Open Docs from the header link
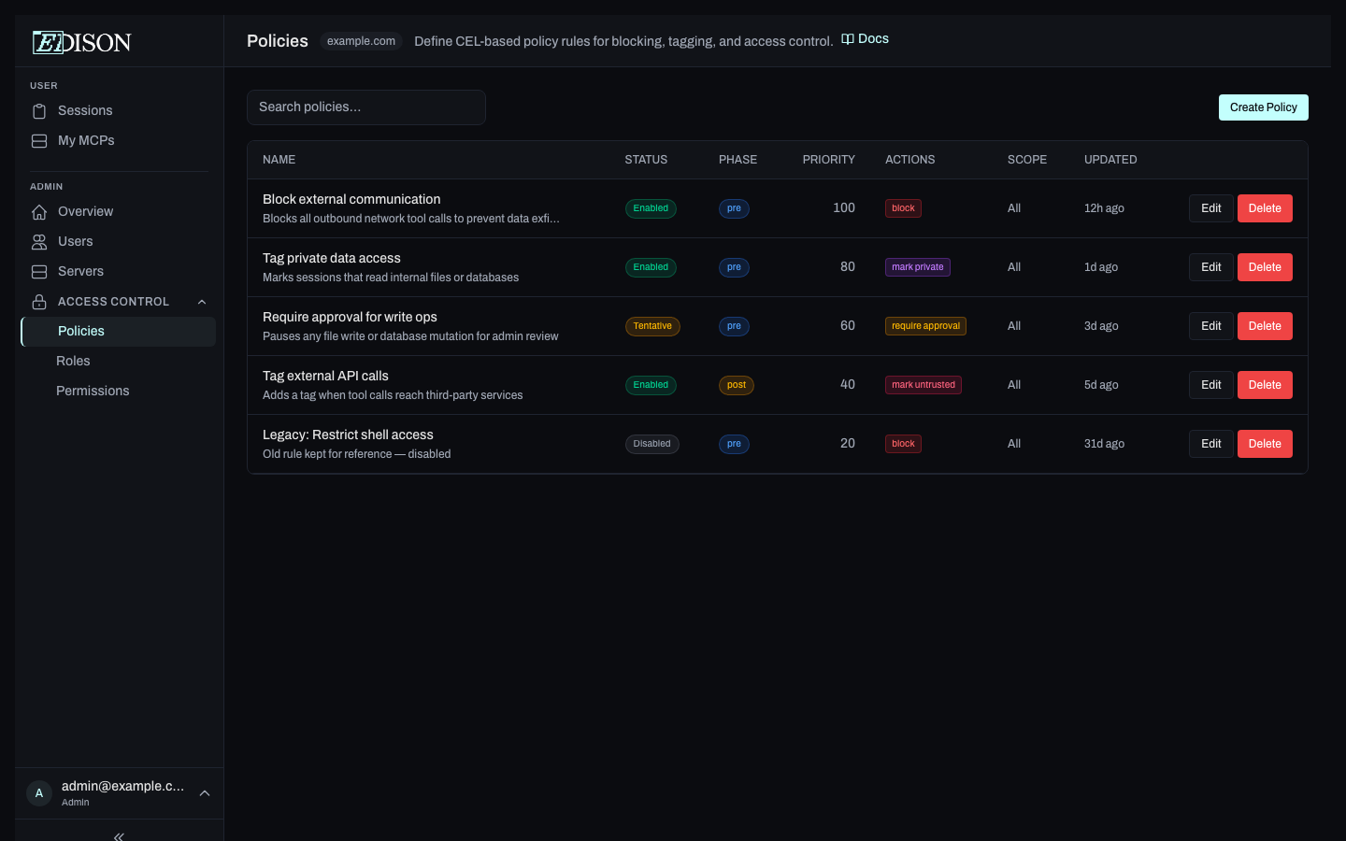The image size is (1346, 841). point(872,38)
